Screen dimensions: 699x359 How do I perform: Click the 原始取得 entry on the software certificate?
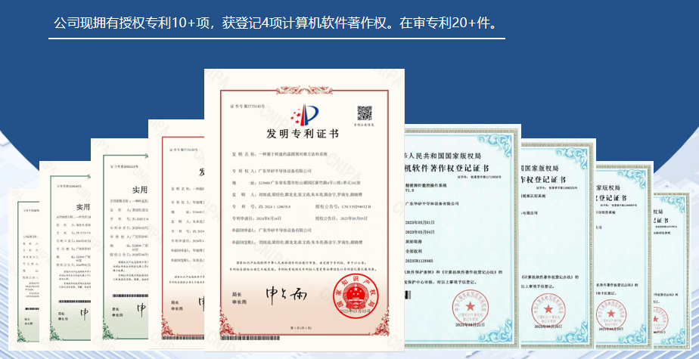tap(413, 241)
